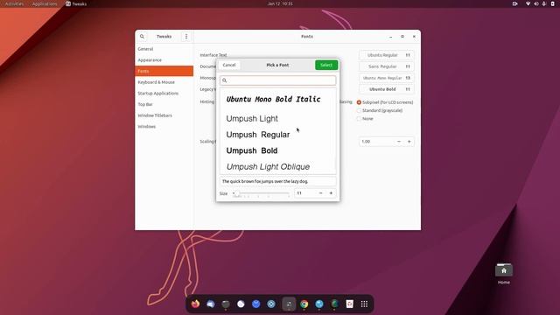
Task: Click the Sans Regular 11 font button
Action: click(387, 66)
